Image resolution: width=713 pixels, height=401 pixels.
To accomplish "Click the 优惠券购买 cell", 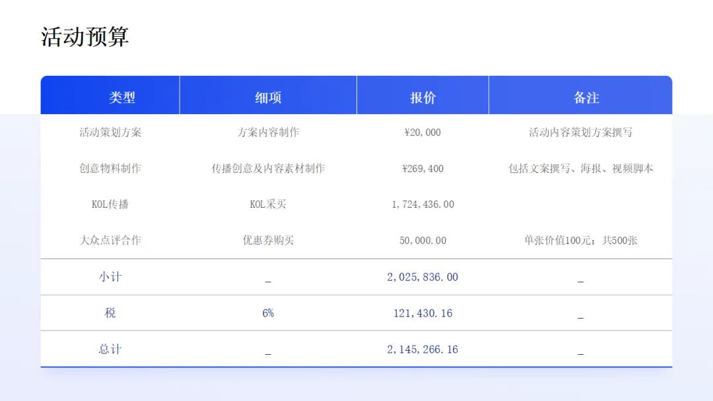I will 268,240.
